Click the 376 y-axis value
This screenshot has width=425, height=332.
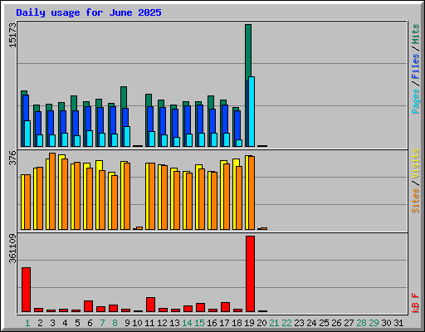pyautogui.click(x=12, y=158)
